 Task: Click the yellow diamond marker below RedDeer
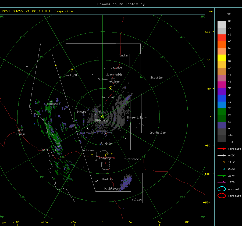point(111,87)
